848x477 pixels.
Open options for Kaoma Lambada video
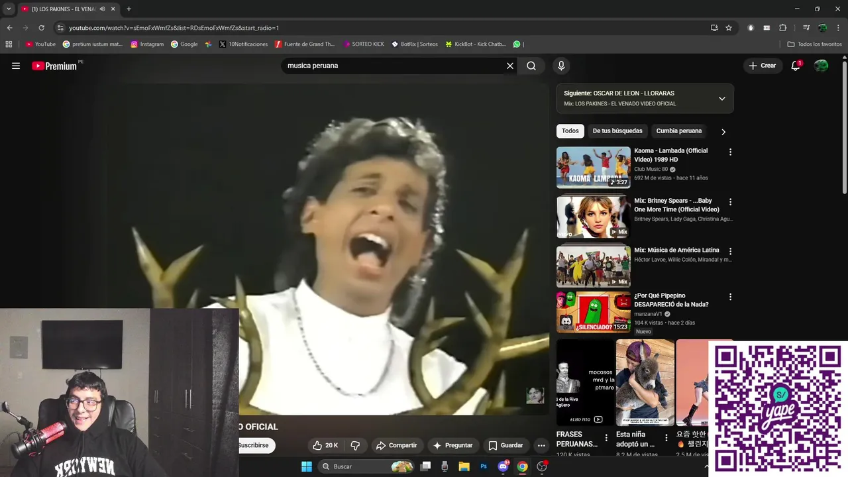coord(730,152)
